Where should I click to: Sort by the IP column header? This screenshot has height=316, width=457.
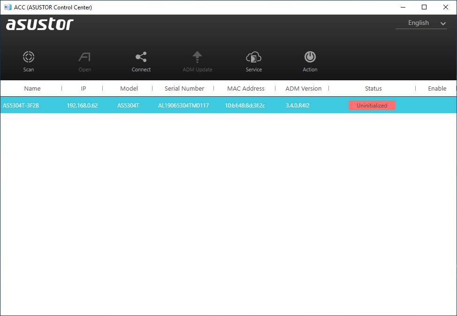[84, 88]
